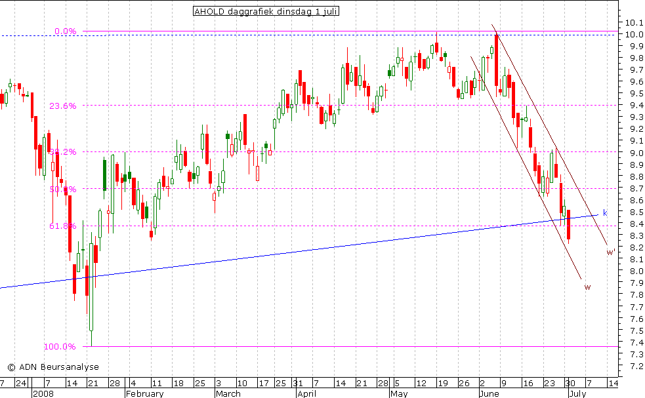Select the February month label
645x398 pixels.
pyautogui.click(x=145, y=393)
